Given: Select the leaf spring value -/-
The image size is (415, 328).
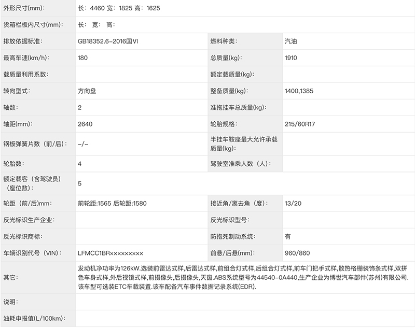Looking at the screenshot, I should (83, 144).
